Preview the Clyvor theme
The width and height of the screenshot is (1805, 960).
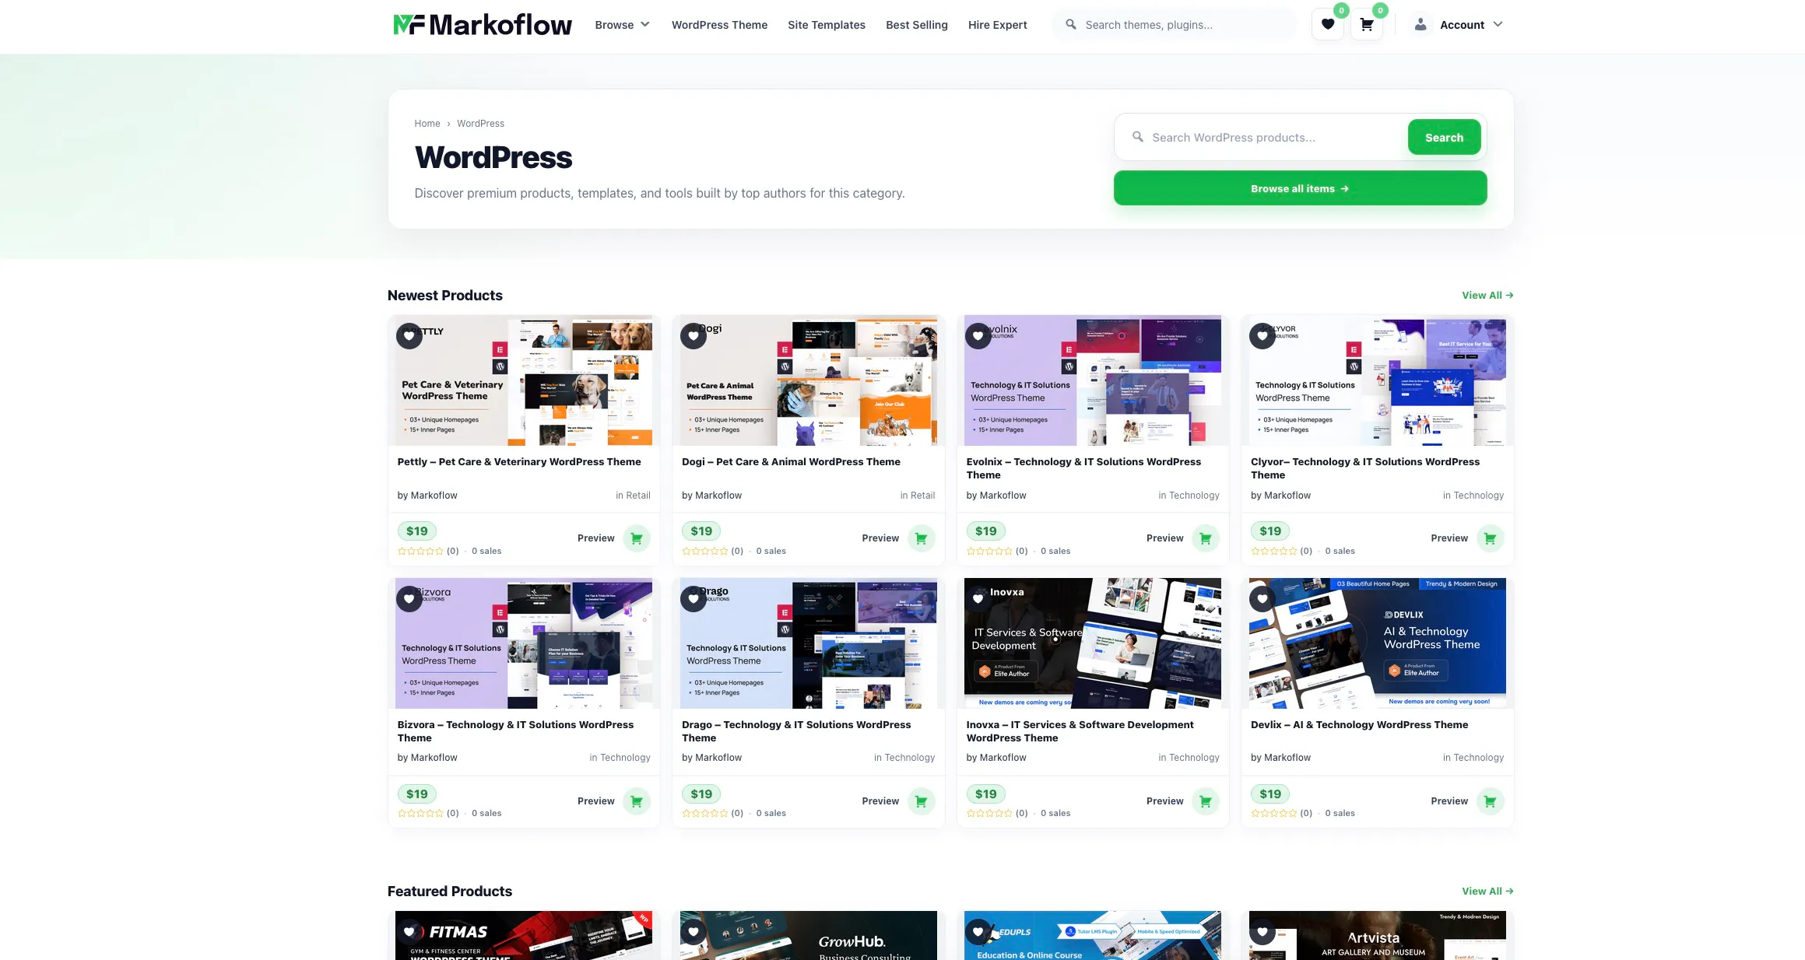point(1449,538)
